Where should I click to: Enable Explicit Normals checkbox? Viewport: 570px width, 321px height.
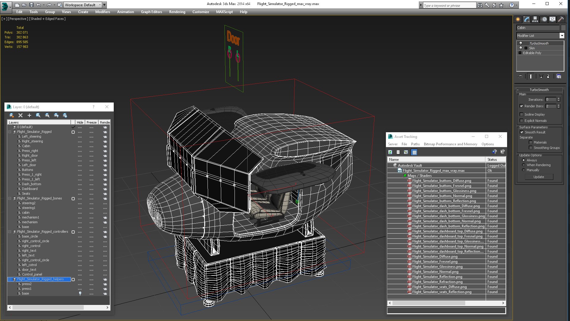(521, 121)
